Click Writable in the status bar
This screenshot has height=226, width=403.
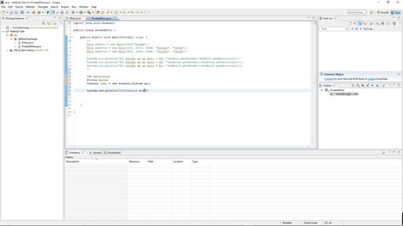287,223
